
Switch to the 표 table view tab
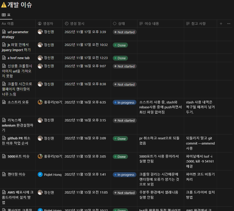point(6,15)
